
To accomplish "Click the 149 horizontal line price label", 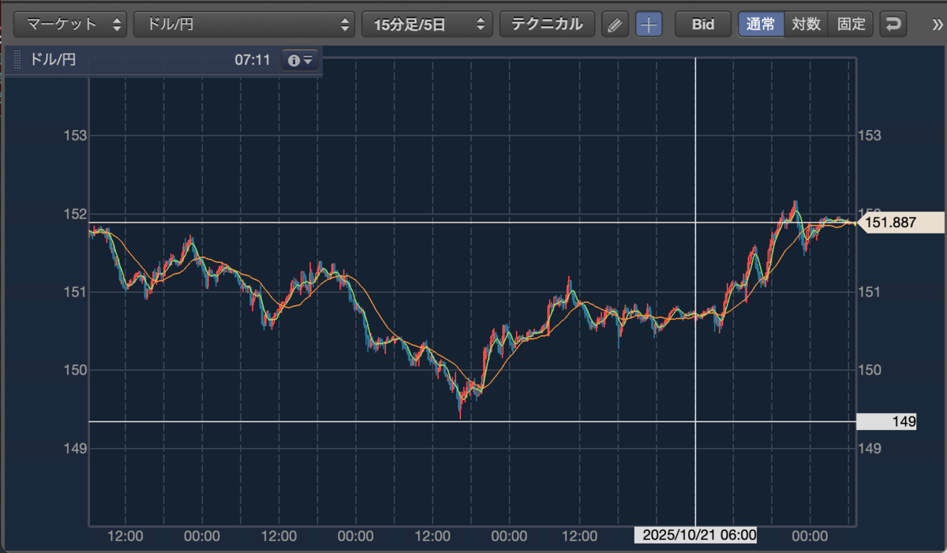I will point(888,422).
